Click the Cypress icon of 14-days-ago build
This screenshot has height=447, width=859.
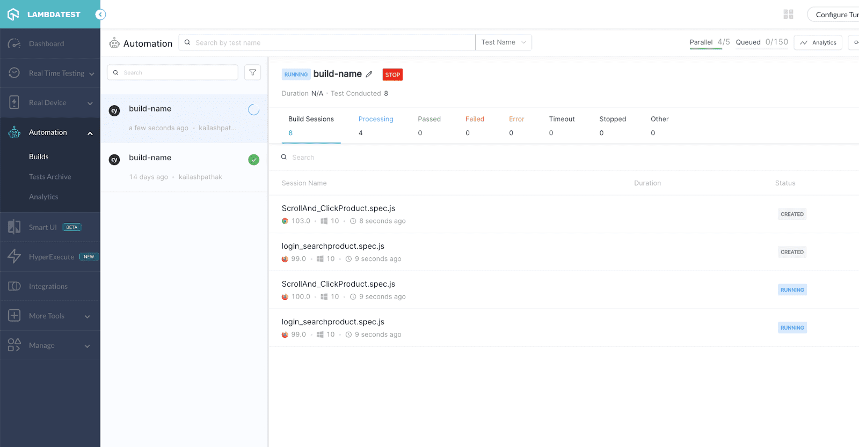[114, 160]
